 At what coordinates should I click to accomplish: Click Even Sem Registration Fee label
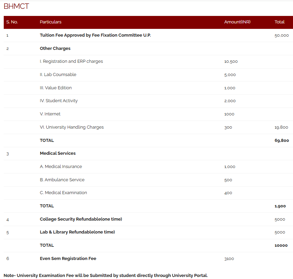pyautogui.click(x=68, y=259)
